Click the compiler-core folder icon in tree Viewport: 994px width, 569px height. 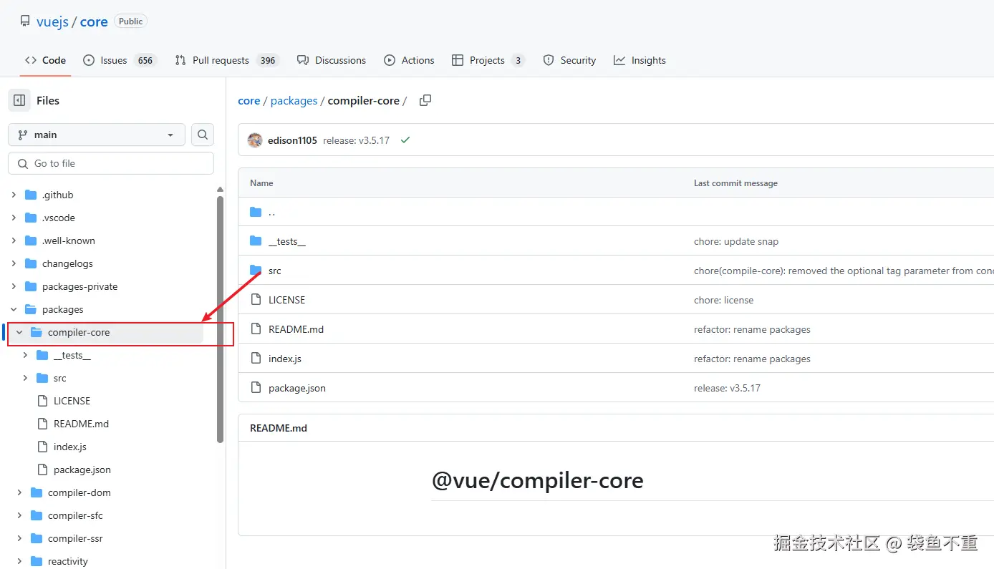click(x=37, y=332)
